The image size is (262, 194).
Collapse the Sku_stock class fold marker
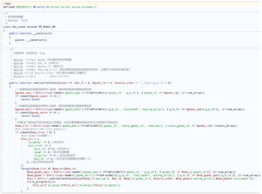point(2,27)
